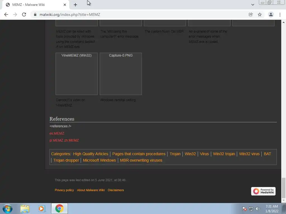Open the Trojan category link

[175, 154]
